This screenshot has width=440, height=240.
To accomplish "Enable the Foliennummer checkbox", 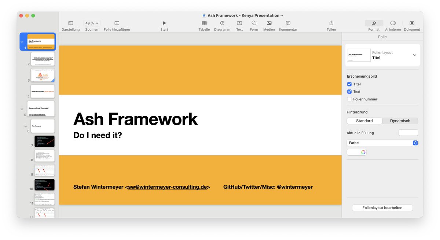I will coord(349,99).
